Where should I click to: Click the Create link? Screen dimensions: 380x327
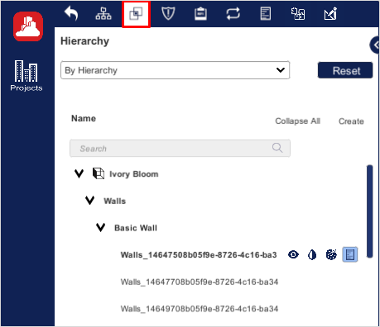click(x=351, y=121)
